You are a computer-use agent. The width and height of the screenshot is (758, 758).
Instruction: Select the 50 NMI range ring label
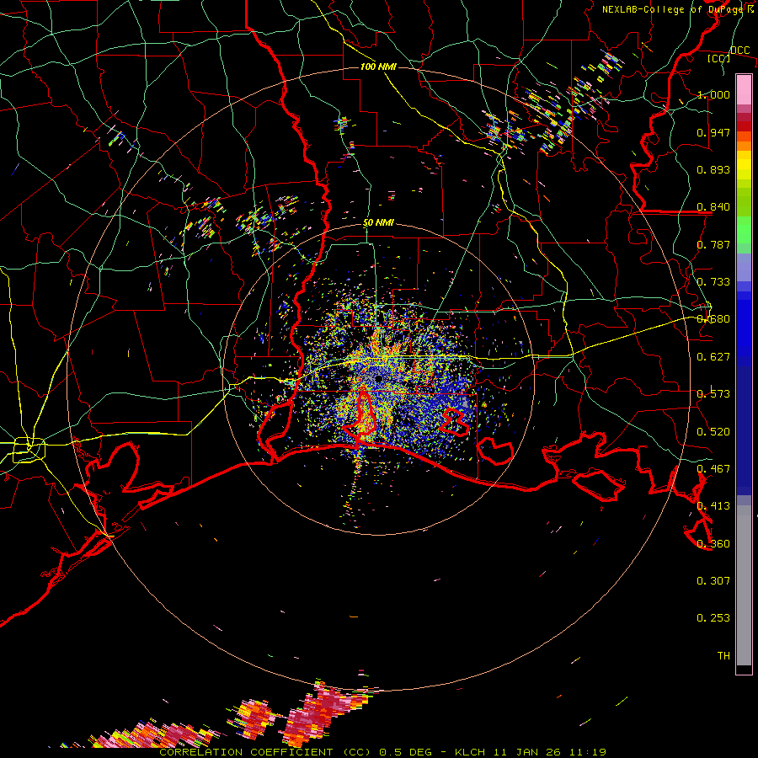(x=378, y=222)
